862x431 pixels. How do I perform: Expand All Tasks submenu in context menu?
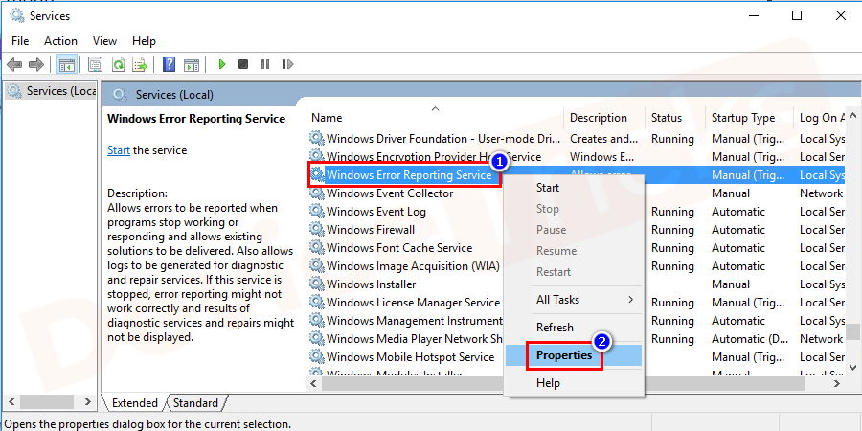[574, 300]
